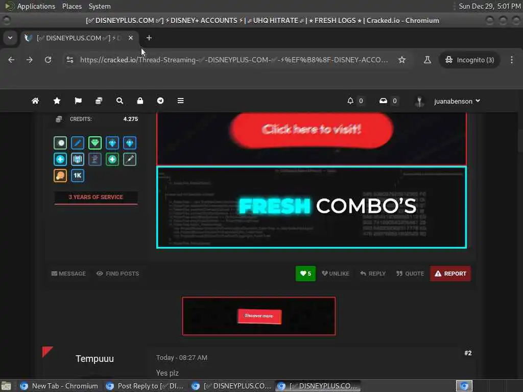This screenshot has height=392, width=523.
Task: Open Chromium three-dot menu
Action: [x=512, y=60]
